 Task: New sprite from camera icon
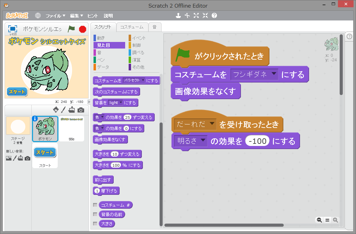81,110
